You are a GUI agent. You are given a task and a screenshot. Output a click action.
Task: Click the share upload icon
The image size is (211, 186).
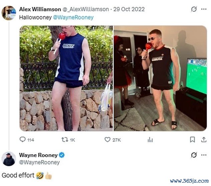[x=204, y=140]
